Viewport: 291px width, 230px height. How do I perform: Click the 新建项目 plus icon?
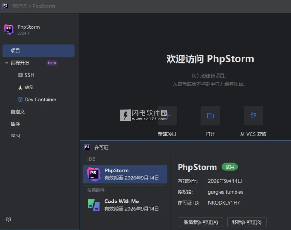tap(167, 116)
